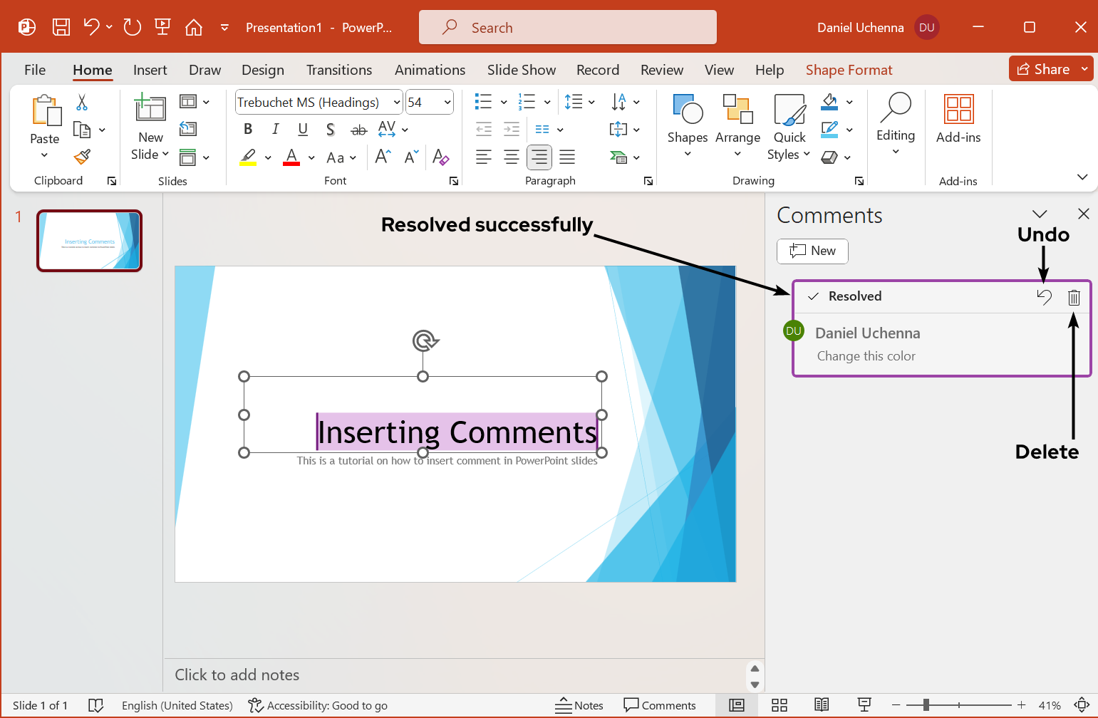1098x718 pixels.
Task: Click the Strikethrough icon
Action: tap(358, 130)
